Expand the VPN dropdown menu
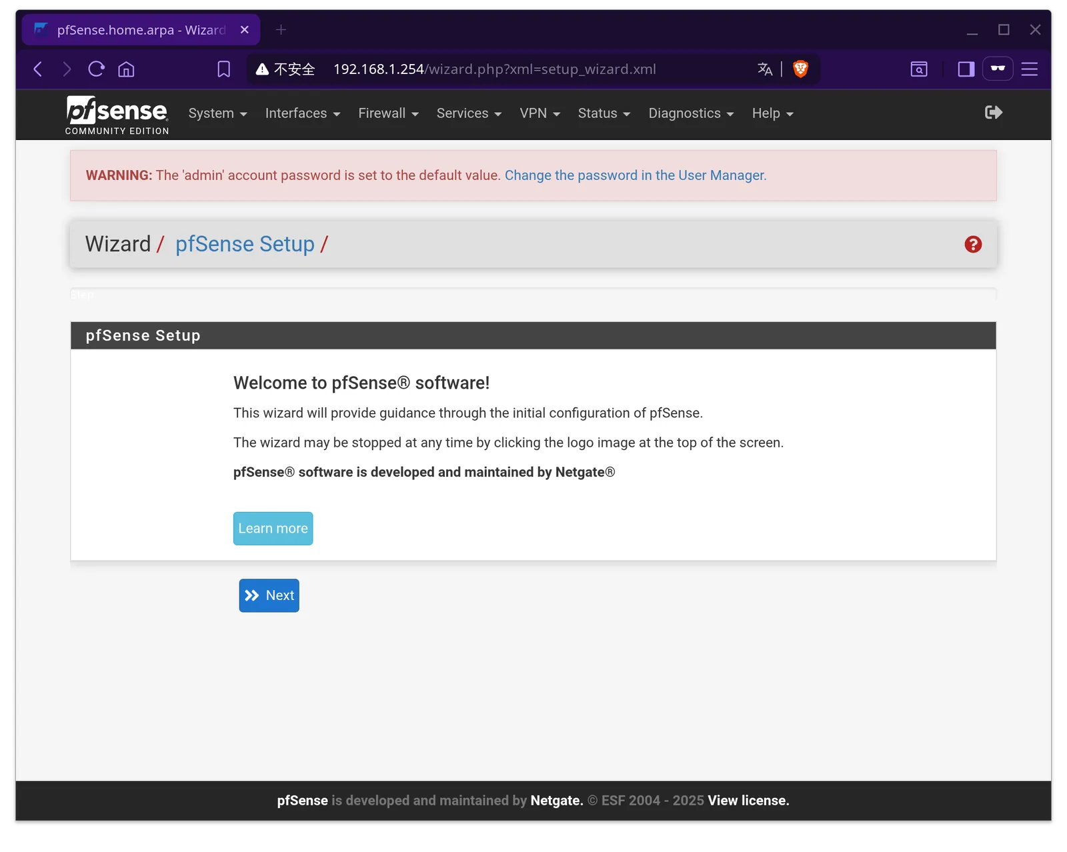The image size is (1067, 852). [540, 114]
